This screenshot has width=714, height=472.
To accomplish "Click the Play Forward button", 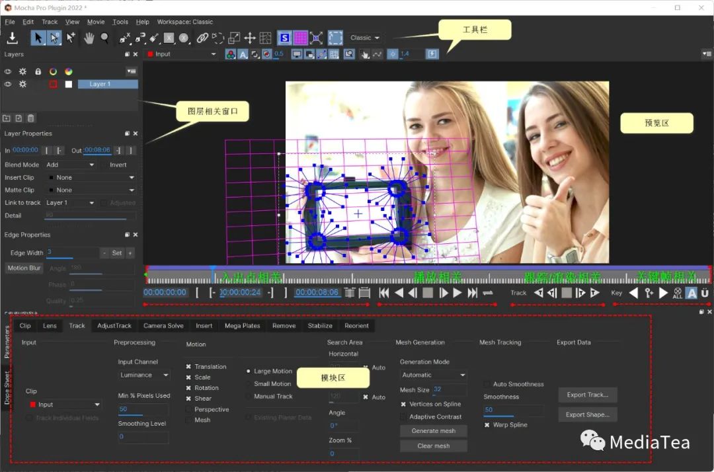I will click(457, 293).
